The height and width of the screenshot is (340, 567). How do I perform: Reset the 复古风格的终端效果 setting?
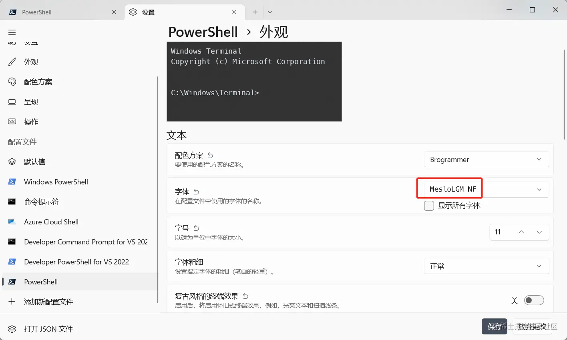point(245,296)
